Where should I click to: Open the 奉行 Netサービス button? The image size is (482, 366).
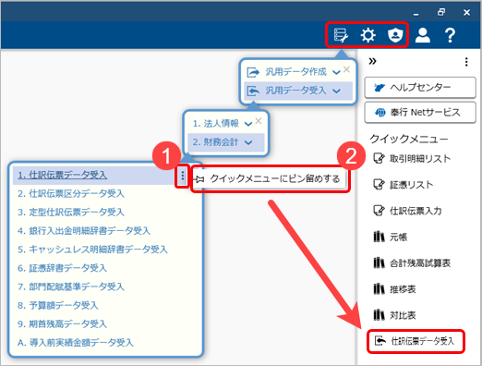coord(420,113)
